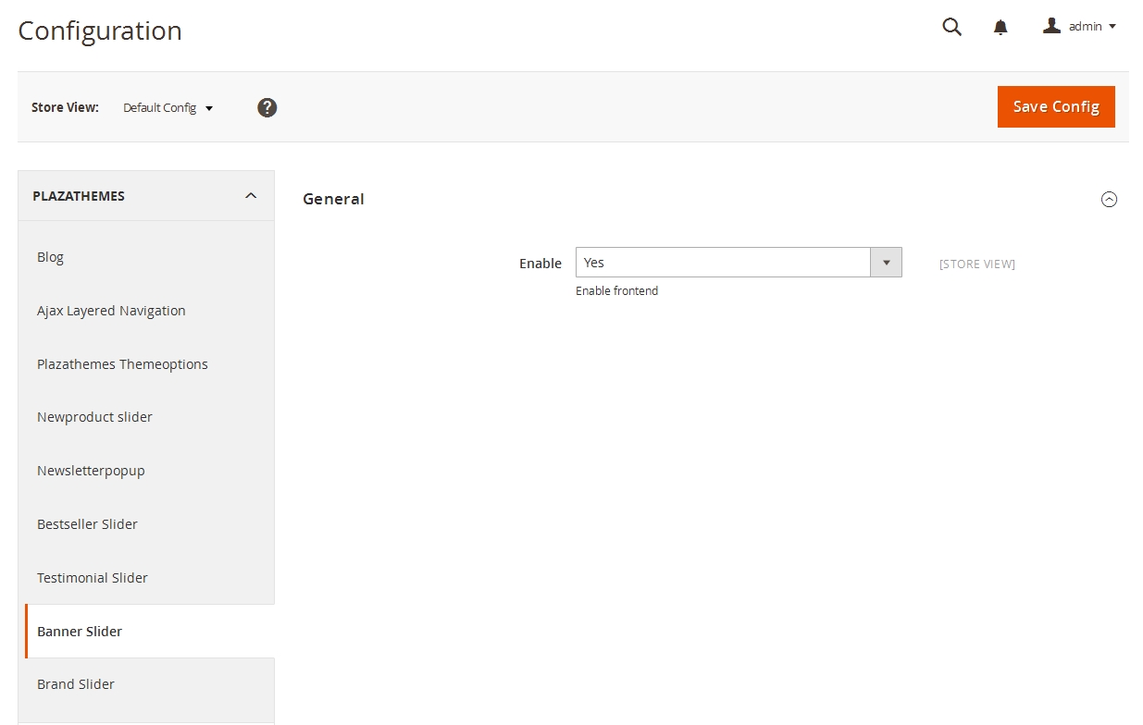This screenshot has width=1143, height=725.
Task: Open Bestseller Slider configuration
Action: point(87,524)
